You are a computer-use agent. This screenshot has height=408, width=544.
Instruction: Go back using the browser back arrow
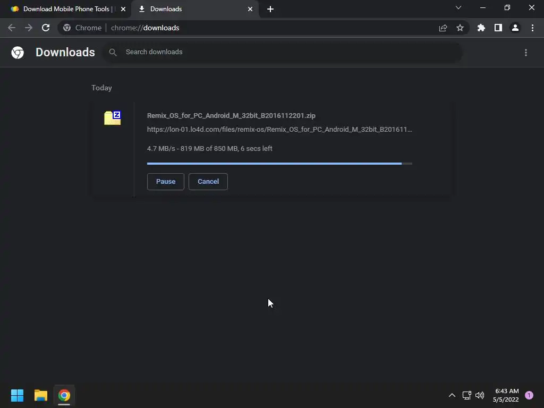coord(12,28)
